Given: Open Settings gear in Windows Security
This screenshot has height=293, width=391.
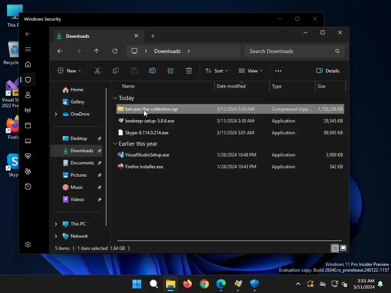Looking at the screenshot, I should click(28, 245).
